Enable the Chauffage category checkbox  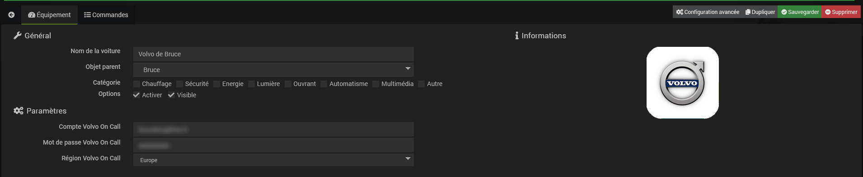136,84
